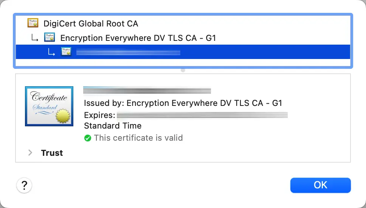The height and width of the screenshot is (208, 366).
Task: Click the Expires label
Action: [99, 115]
